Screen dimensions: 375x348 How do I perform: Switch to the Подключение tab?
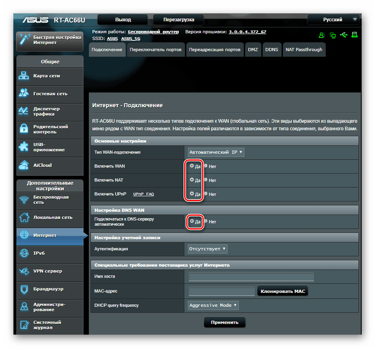point(107,50)
